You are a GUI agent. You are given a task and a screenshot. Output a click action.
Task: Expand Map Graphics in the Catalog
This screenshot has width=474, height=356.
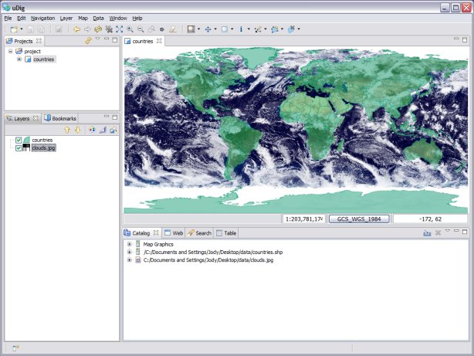(x=130, y=244)
